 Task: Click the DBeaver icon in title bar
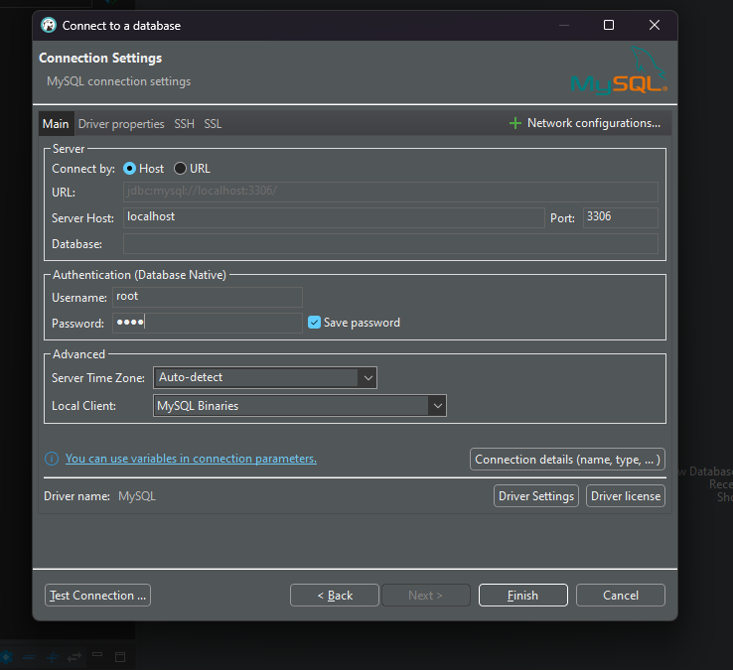click(49, 25)
